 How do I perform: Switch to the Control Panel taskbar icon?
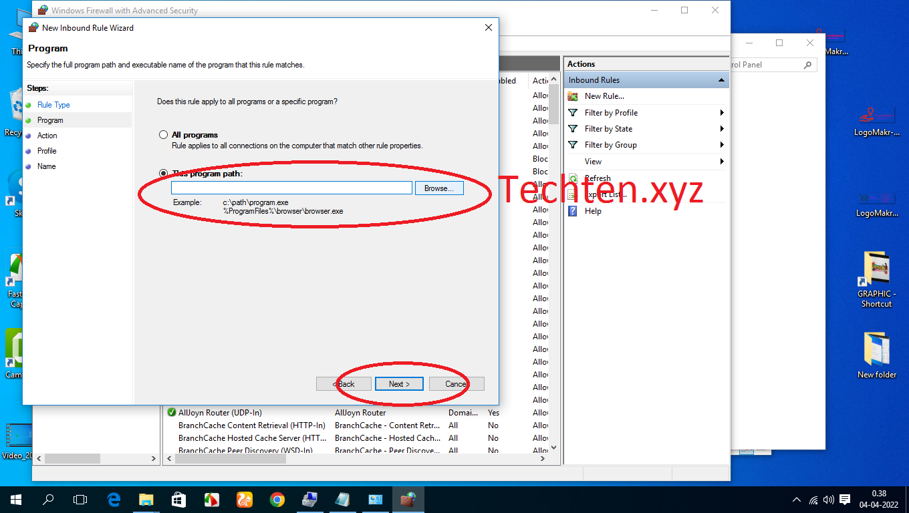click(375, 500)
